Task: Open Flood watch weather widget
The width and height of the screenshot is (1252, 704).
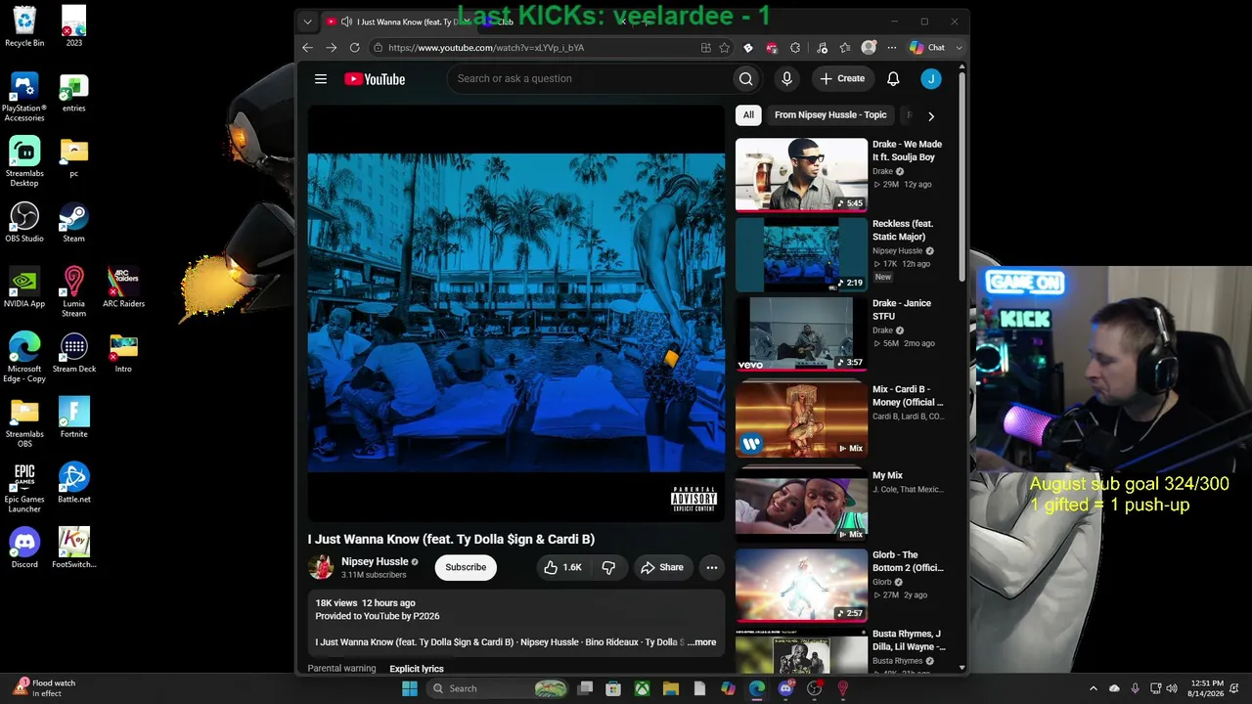Action: click(45, 688)
